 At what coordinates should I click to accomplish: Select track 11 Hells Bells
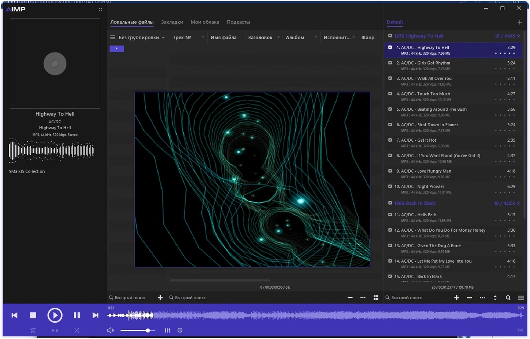(453, 218)
